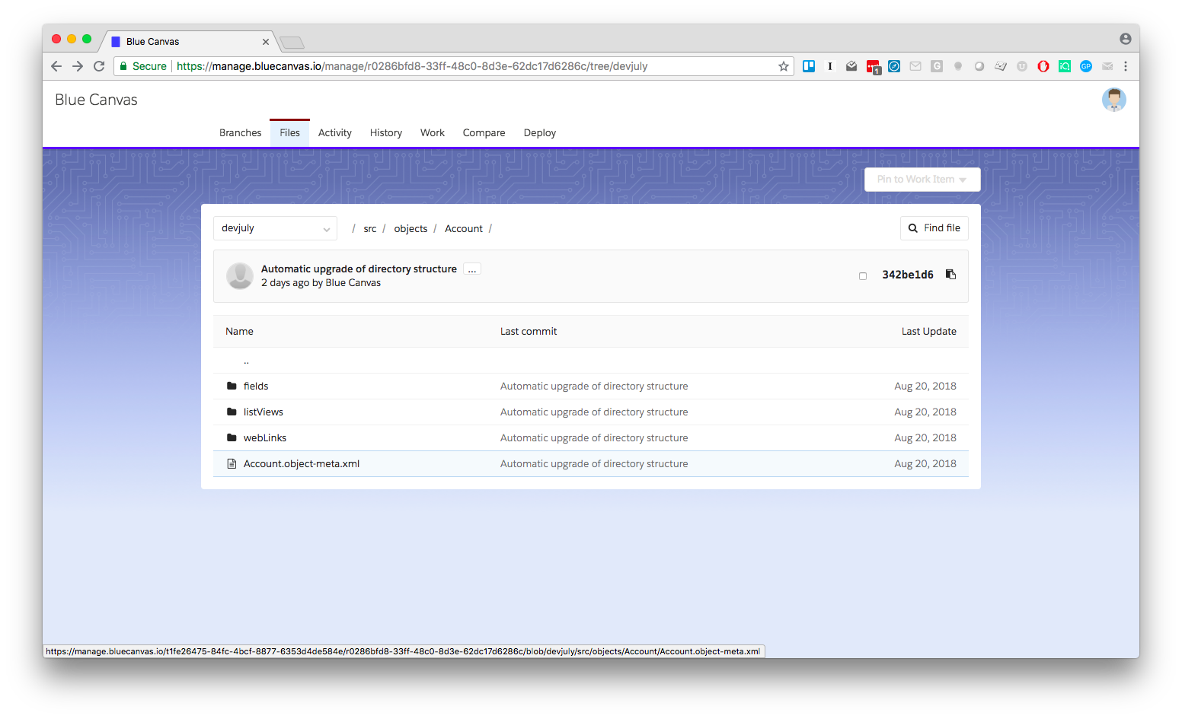Click the blue GP extension icon
Viewport: 1182px width, 719px height.
[1086, 66]
